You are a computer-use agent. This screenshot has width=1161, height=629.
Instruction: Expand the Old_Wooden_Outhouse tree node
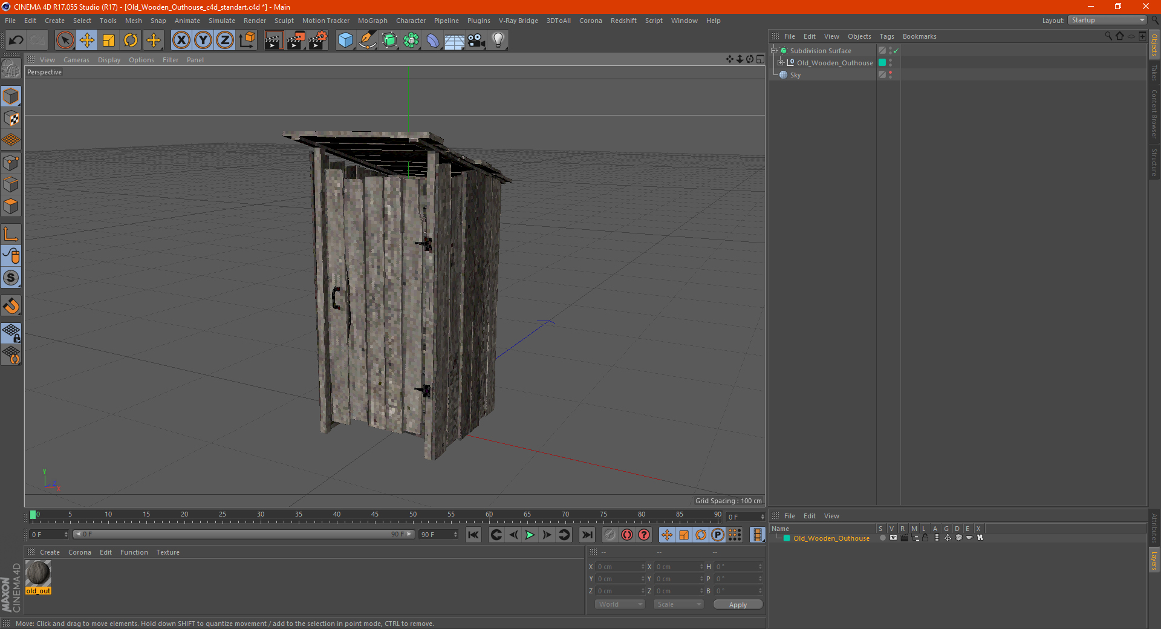(x=781, y=63)
